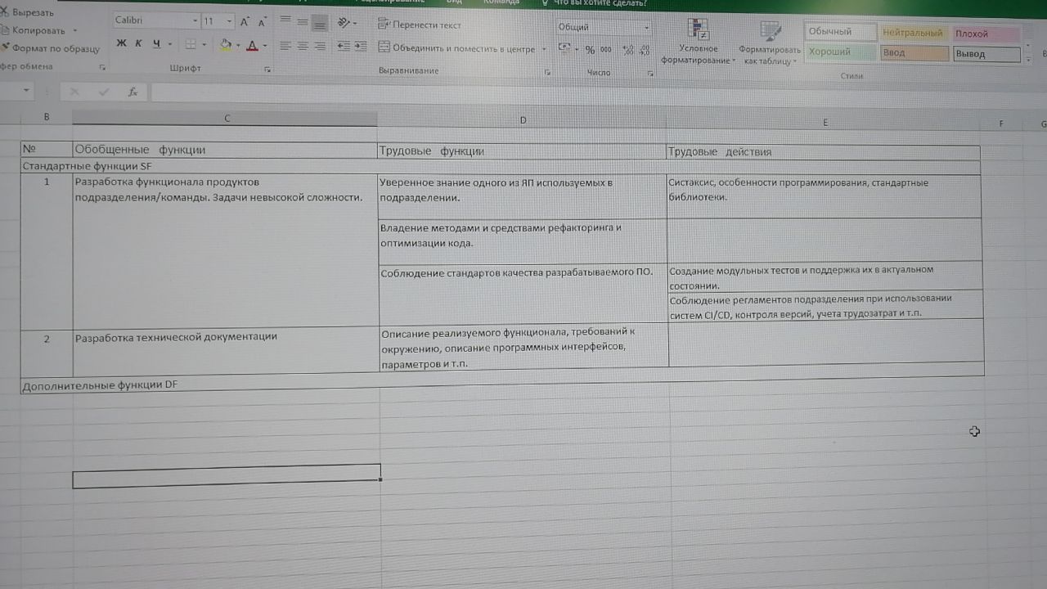The width and height of the screenshot is (1047, 589).
Task: Click the Copy (Копировать) button
Action: click(x=33, y=30)
